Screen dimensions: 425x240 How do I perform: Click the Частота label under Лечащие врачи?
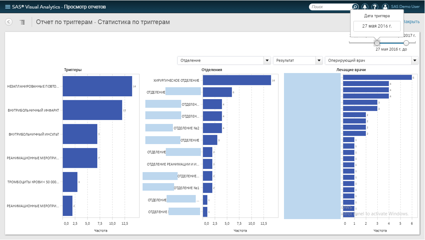click(380, 231)
